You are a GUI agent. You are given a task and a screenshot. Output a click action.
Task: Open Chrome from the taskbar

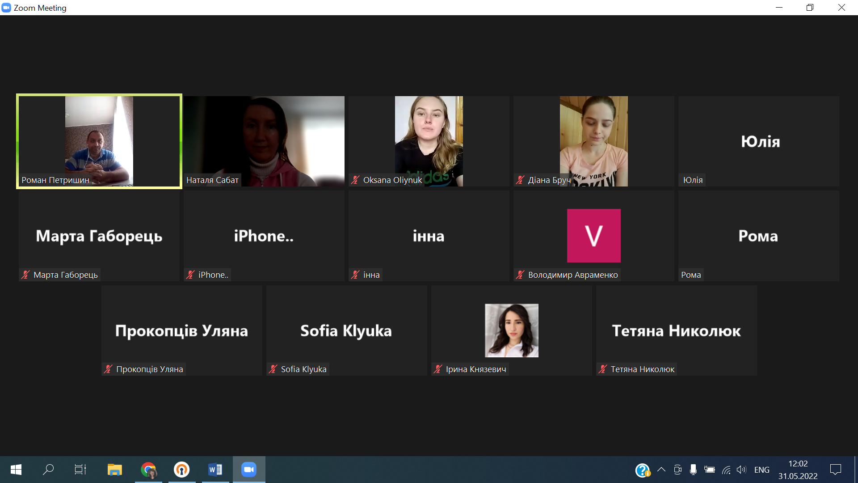148,470
